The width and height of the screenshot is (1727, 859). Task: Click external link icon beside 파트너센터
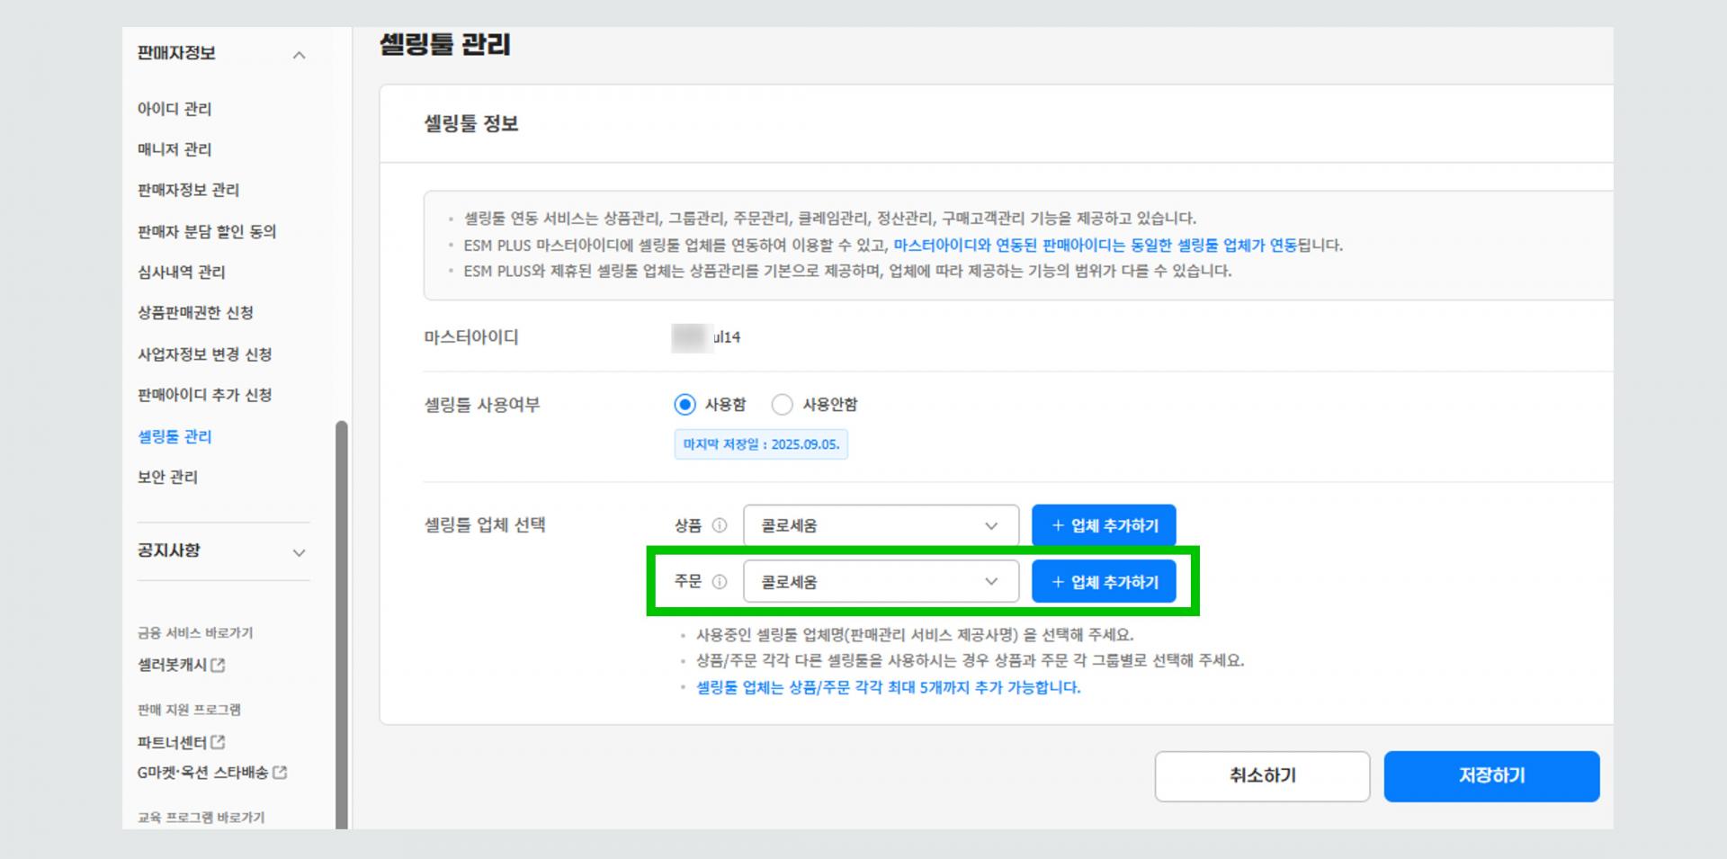218,742
